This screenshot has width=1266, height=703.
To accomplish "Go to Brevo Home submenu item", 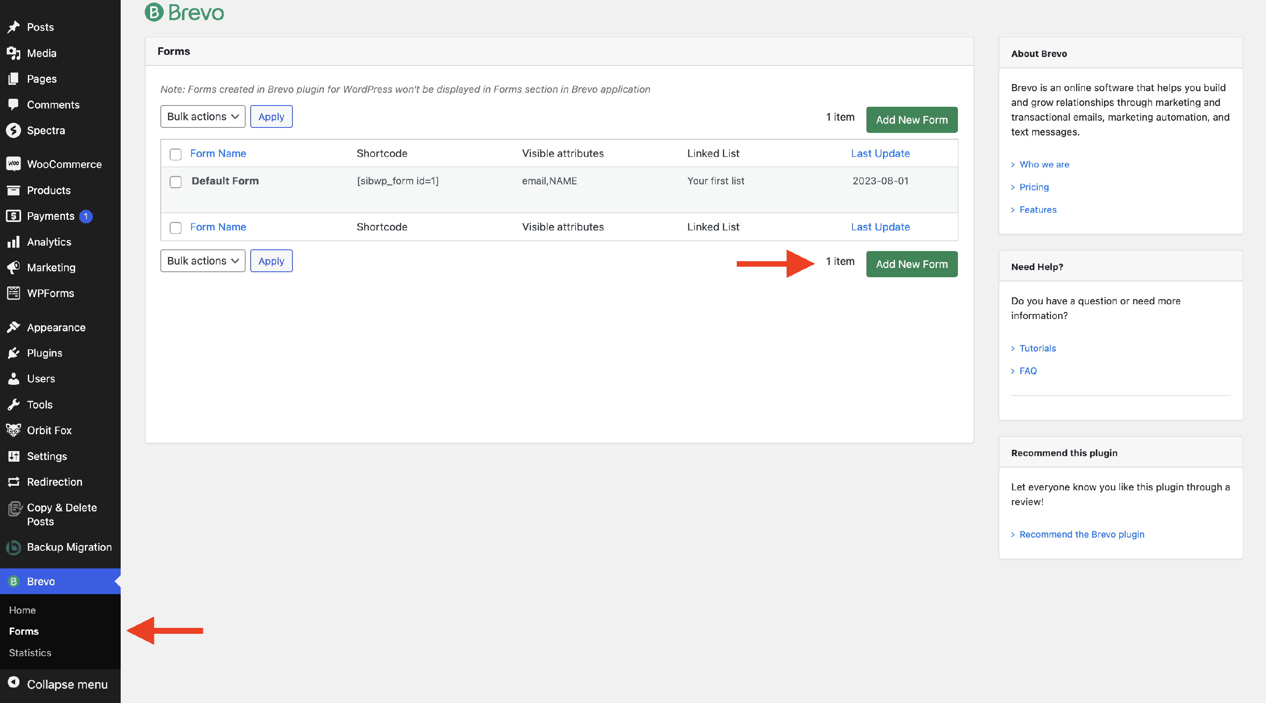I will click(x=22, y=610).
